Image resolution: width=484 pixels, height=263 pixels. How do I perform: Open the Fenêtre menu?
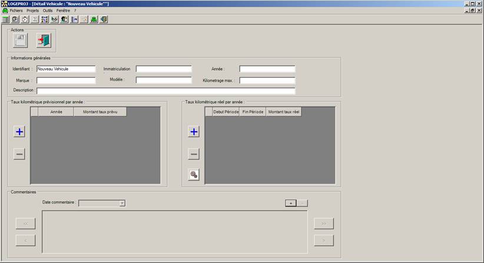[x=63, y=11]
